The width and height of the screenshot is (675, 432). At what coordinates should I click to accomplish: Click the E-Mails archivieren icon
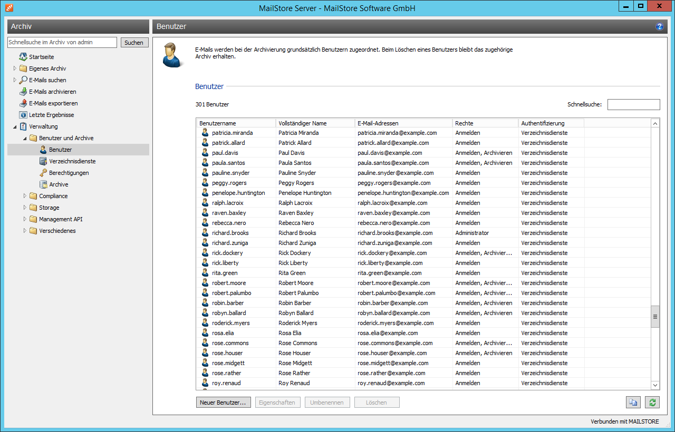(x=23, y=92)
